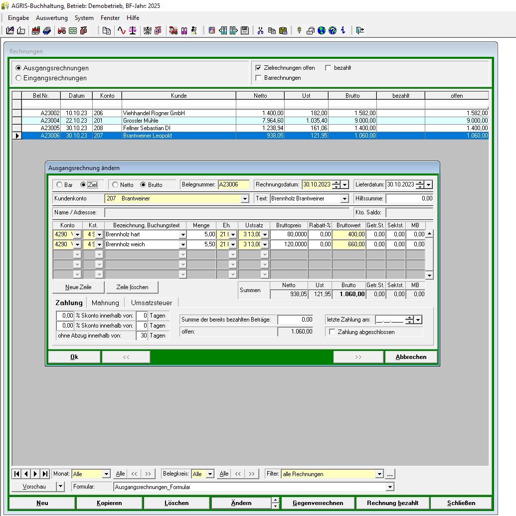Screen dimensions: 516x516
Task: Open the Monat dropdown list
Action: [106, 474]
